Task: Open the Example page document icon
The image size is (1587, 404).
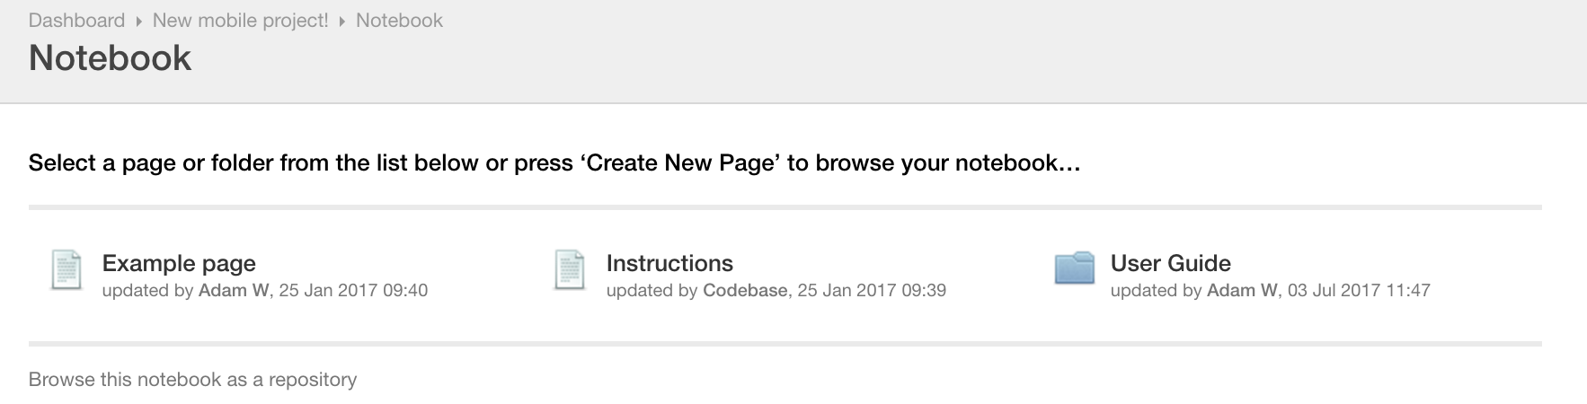Action: pyautogui.click(x=66, y=270)
